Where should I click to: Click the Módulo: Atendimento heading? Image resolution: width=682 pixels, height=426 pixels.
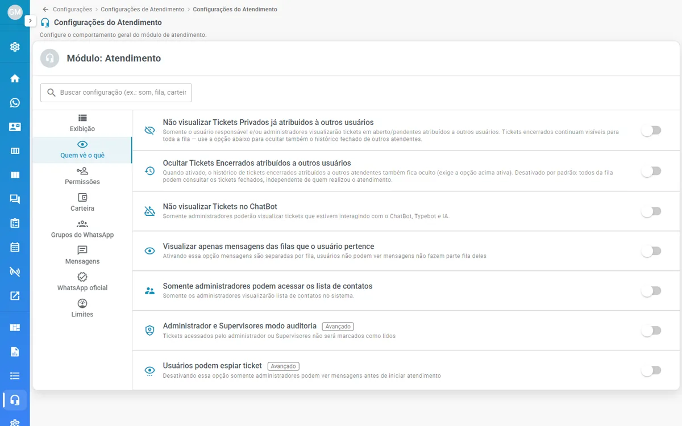click(114, 58)
